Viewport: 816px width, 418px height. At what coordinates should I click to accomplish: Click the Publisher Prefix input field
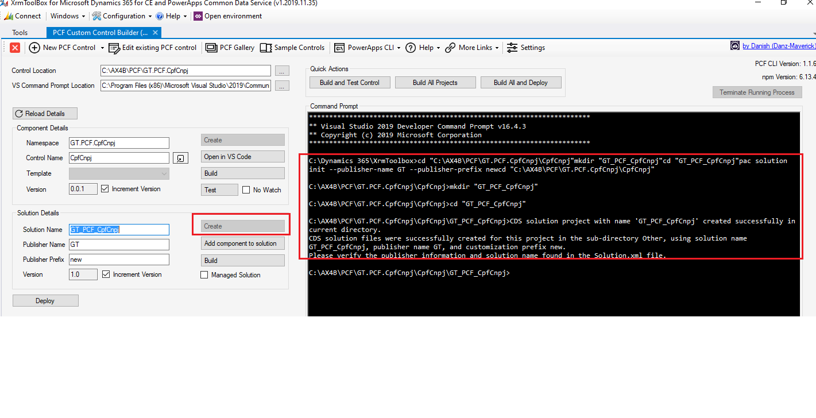pos(119,260)
